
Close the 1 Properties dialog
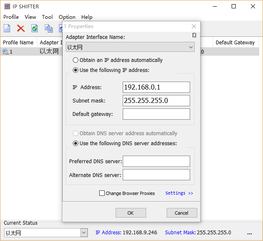coord(193,26)
